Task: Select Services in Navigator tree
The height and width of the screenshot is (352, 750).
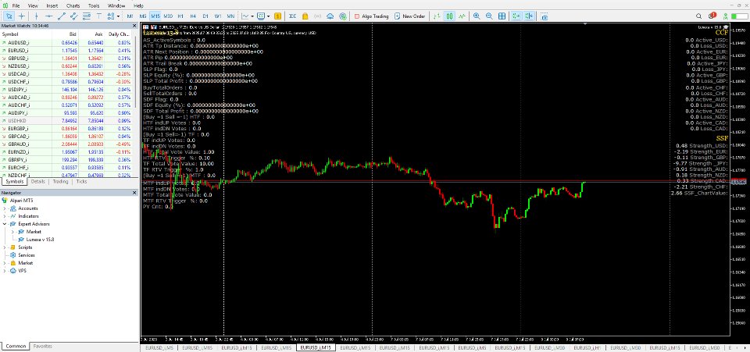Action: [27, 255]
